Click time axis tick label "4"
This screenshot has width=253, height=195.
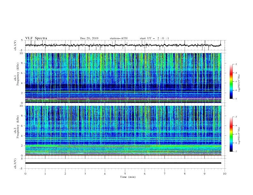(105, 174)
